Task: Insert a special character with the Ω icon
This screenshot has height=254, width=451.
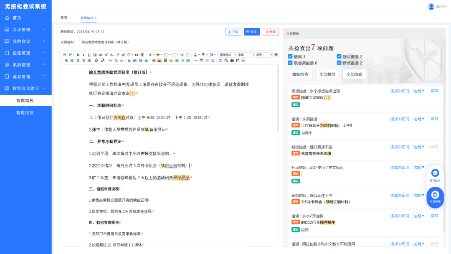Action: click(213, 61)
